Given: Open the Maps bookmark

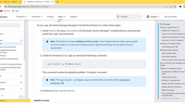Looking at the screenshot, I should 15,11.
